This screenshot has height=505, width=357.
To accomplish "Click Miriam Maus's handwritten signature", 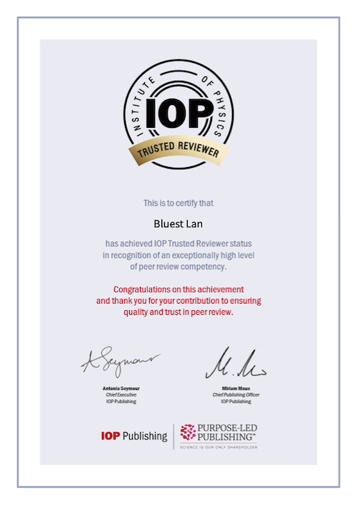I will tap(236, 364).
